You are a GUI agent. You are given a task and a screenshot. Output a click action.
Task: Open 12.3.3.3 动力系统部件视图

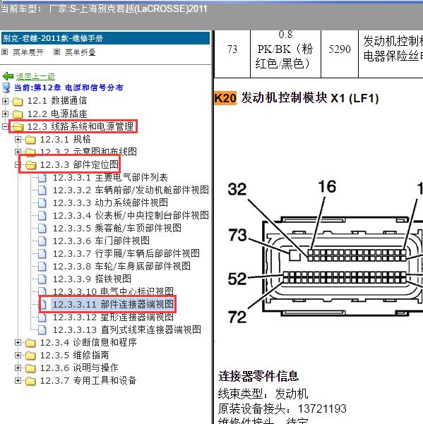pos(110,202)
